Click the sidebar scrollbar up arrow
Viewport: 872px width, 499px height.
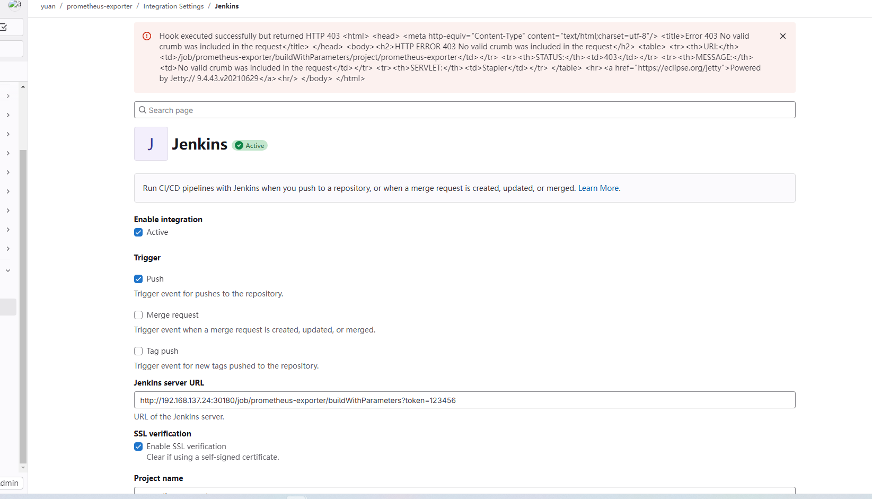[x=23, y=86]
